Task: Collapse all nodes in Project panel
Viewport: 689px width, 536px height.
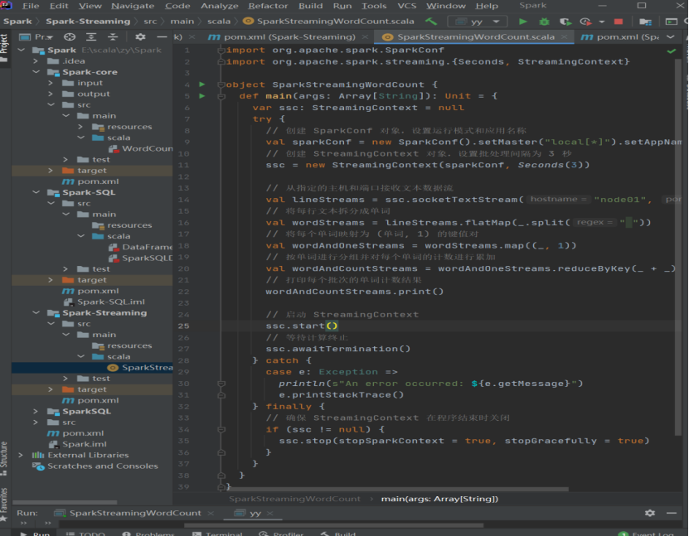Action: [113, 37]
